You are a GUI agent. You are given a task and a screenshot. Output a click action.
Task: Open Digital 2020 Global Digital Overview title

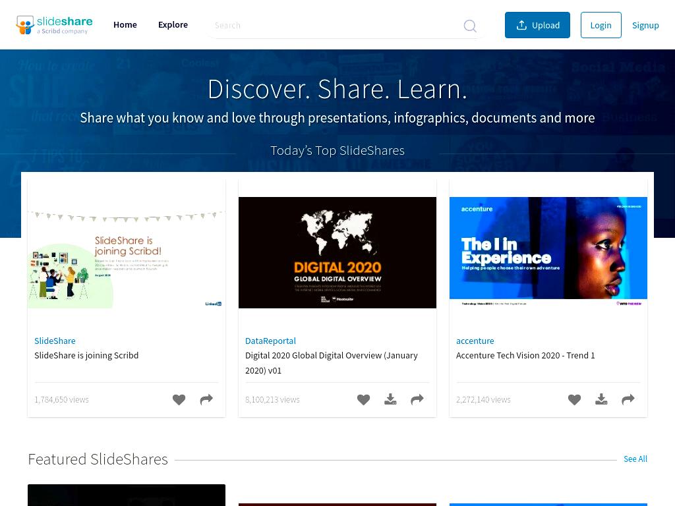point(332,363)
